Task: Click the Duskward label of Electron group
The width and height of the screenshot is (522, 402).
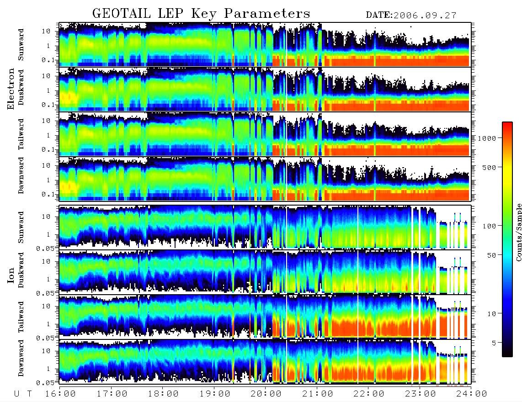Action: (x=21, y=88)
